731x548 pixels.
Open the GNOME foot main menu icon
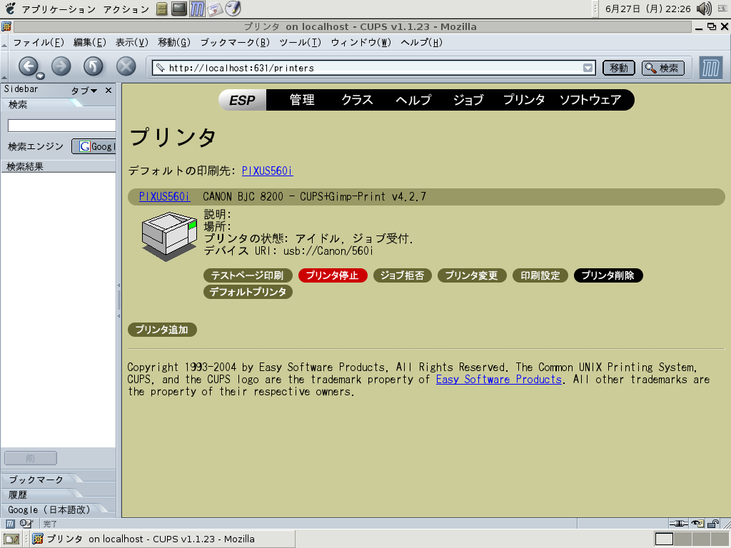click(x=10, y=9)
